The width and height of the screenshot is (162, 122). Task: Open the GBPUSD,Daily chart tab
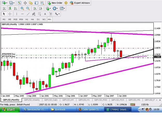point(51,100)
